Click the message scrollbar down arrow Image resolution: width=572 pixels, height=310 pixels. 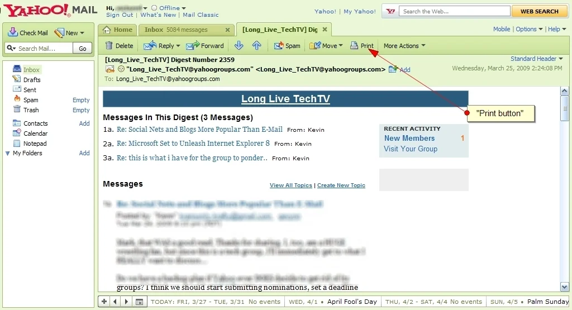pyautogui.click(x=564, y=287)
